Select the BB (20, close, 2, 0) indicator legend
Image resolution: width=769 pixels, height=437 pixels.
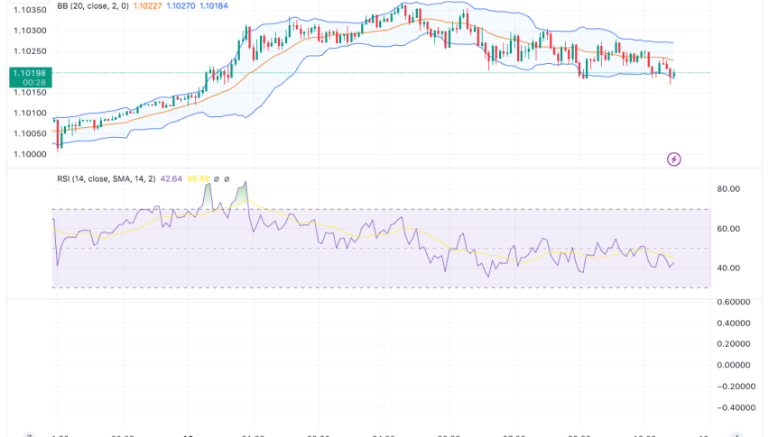(x=93, y=6)
